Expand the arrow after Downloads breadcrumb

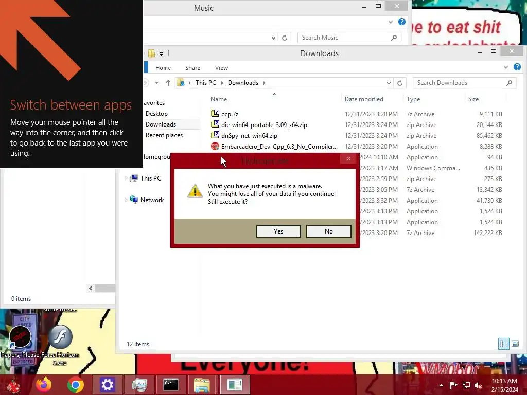pos(264,83)
